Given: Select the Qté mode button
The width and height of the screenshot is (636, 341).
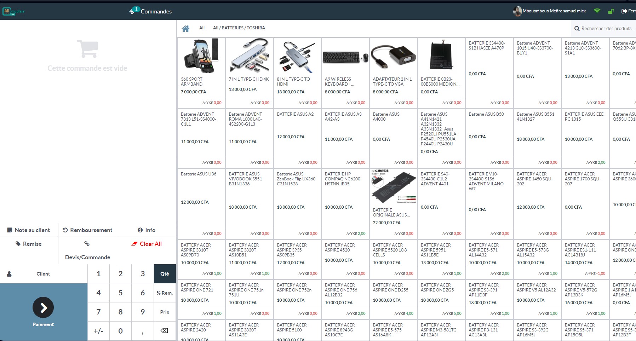Looking at the screenshot, I should click(x=165, y=274).
